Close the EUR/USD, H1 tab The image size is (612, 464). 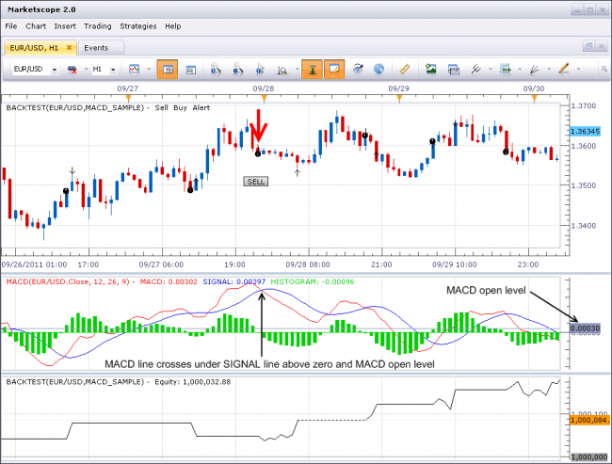(69, 48)
